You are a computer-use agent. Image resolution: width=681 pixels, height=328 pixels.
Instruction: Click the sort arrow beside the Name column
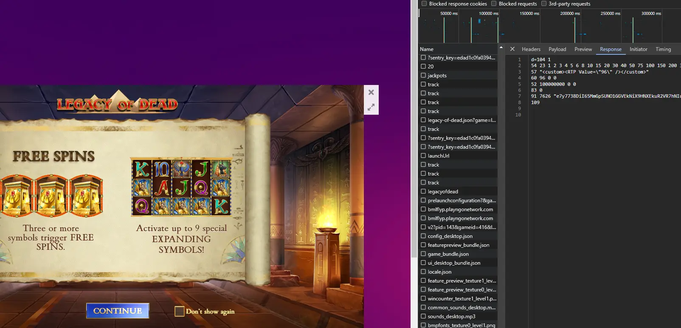click(501, 48)
